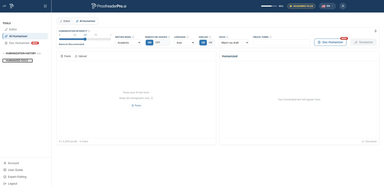Open the Voice dropdown 'Match my draft'
The height and width of the screenshot is (188, 384).
[234, 43]
